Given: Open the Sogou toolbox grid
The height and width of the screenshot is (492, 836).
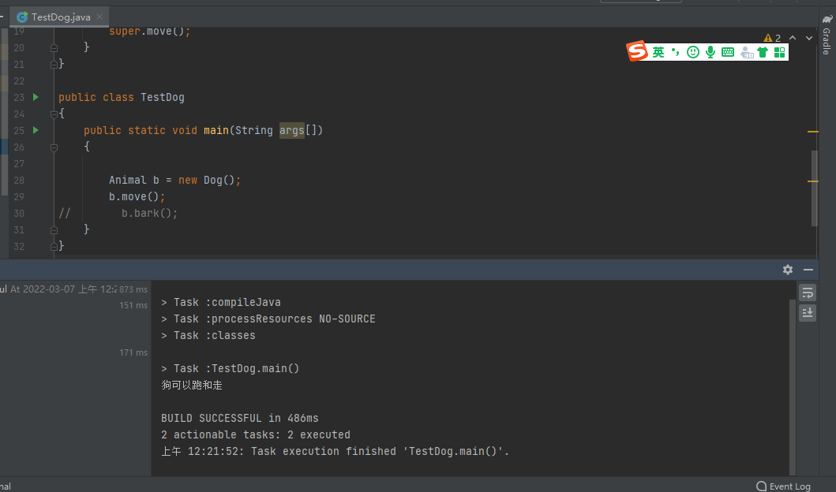Looking at the screenshot, I should coord(780,52).
